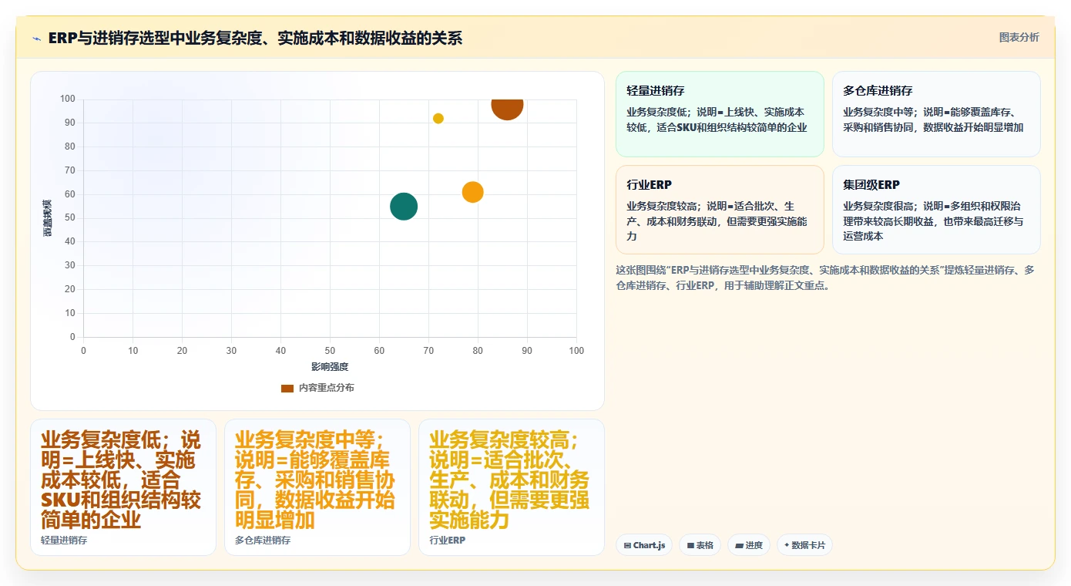Click the 轻量进销存 card description text

pyautogui.click(x=717, y=120)
